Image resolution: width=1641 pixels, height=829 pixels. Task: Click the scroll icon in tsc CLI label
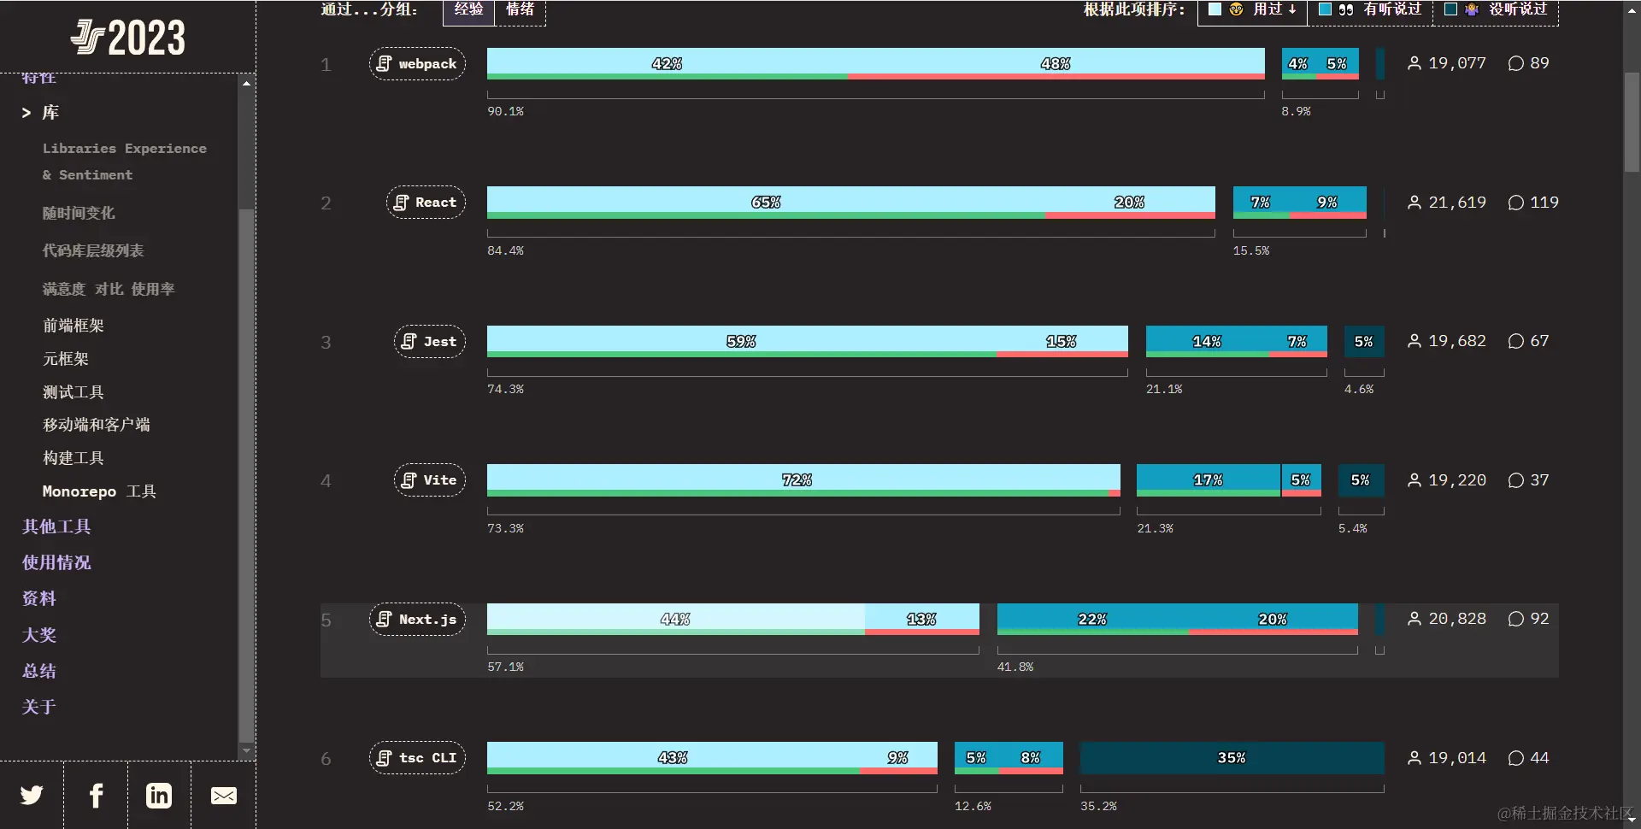point(385,758)
